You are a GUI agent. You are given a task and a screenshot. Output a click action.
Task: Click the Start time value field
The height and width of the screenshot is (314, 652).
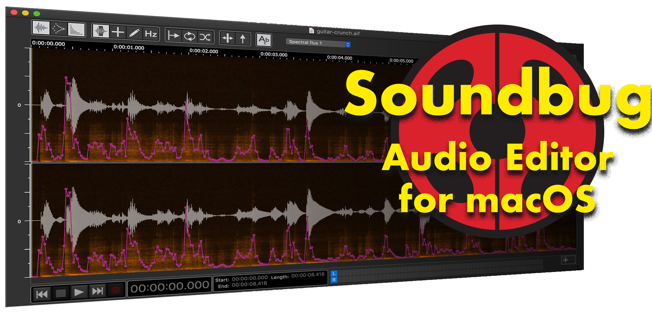click(250, 279)
